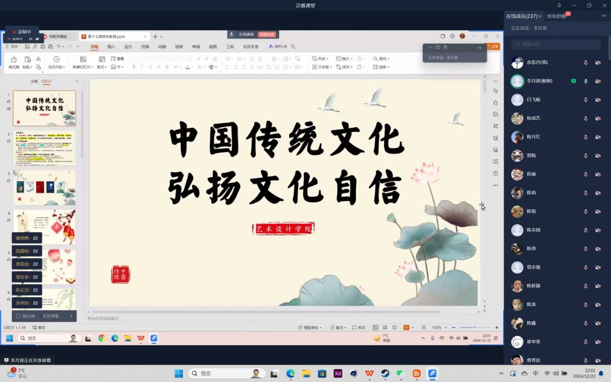Image resolution: width=611 pixels, height=382 pixels.
Task: Open WeChat from the Windows taskbar
Action: click(x=401, y=373)
